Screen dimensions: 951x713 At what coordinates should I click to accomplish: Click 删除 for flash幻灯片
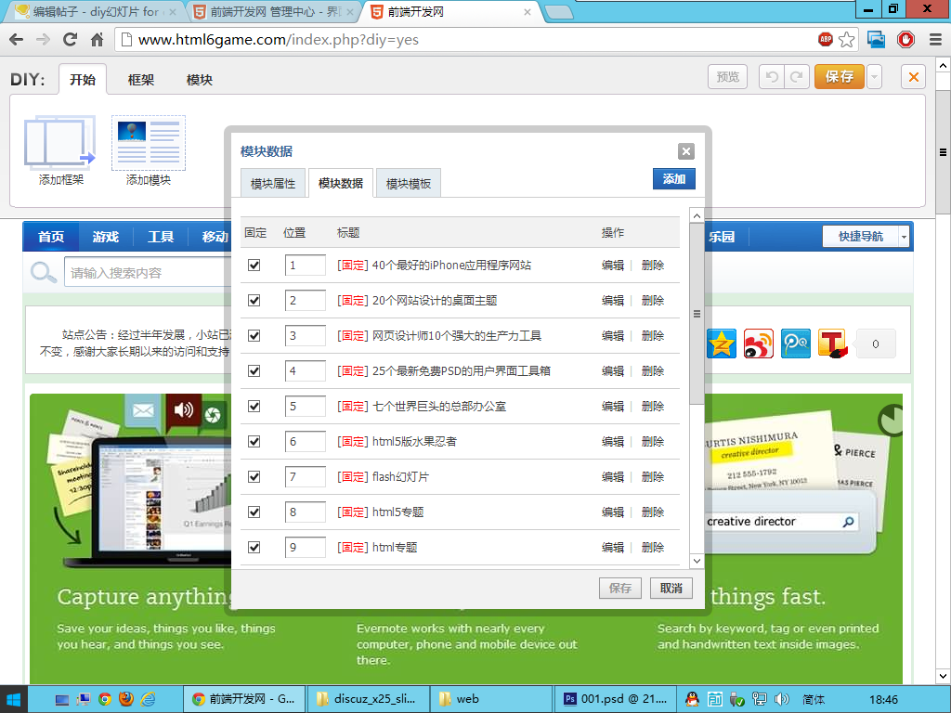653,476
